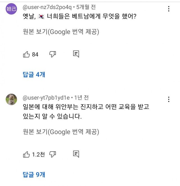Expand the 답글 9개 replies
This screenshot has width=180, height=186.
(34, 174)
